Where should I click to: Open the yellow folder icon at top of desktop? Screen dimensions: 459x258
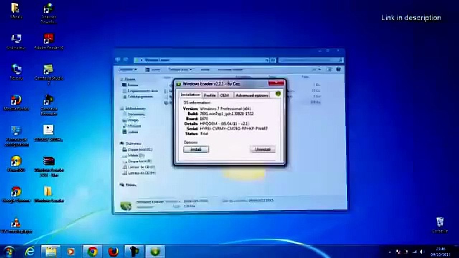(x=16, y=11)
